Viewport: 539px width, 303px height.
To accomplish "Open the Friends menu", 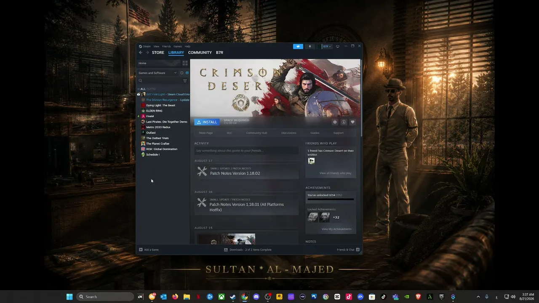I will [166, 46].
